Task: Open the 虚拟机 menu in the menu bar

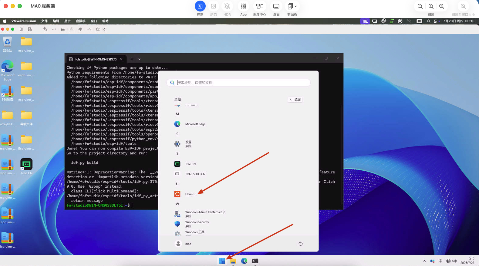Action: tap(80, 21)
